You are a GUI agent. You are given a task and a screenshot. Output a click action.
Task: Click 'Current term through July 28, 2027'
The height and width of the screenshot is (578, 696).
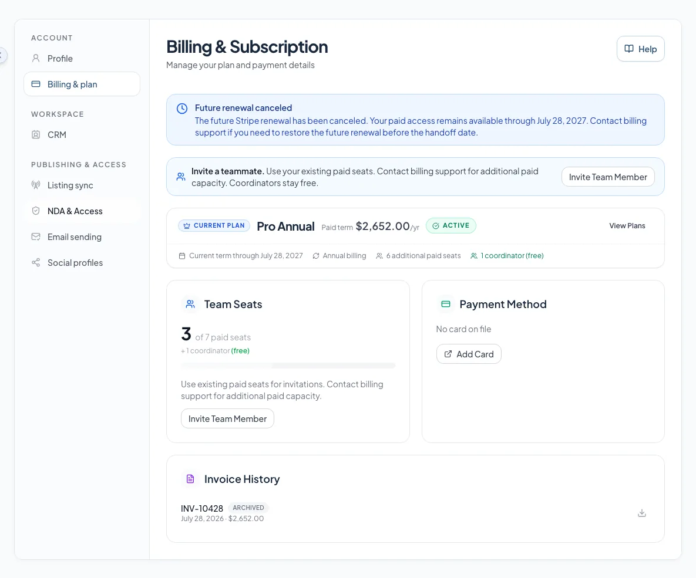[x=246, y=256]
